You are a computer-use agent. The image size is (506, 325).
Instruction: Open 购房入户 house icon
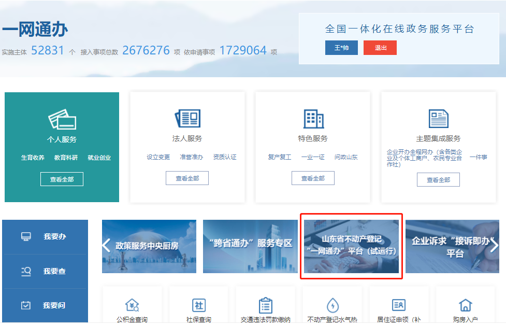point(465,305)
